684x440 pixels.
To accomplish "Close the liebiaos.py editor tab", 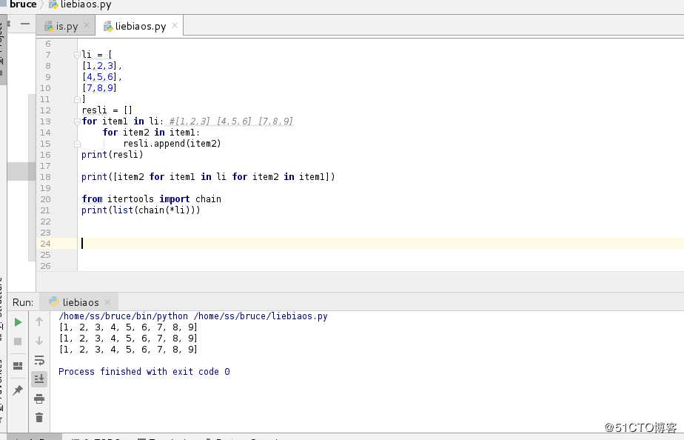I will click(x=175, y=25).
